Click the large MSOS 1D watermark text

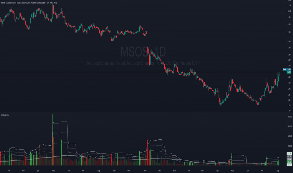[x=143, y=51]
